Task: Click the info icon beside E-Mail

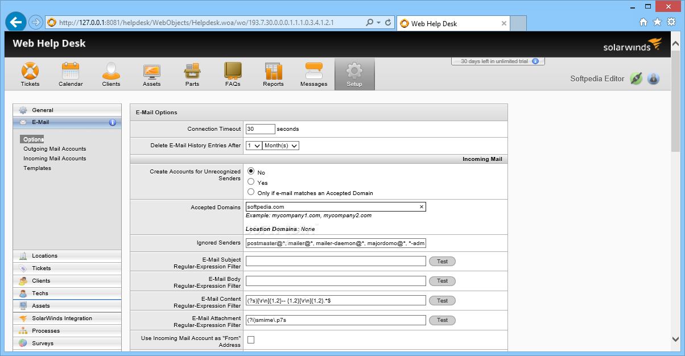Action: coord(113,122)
